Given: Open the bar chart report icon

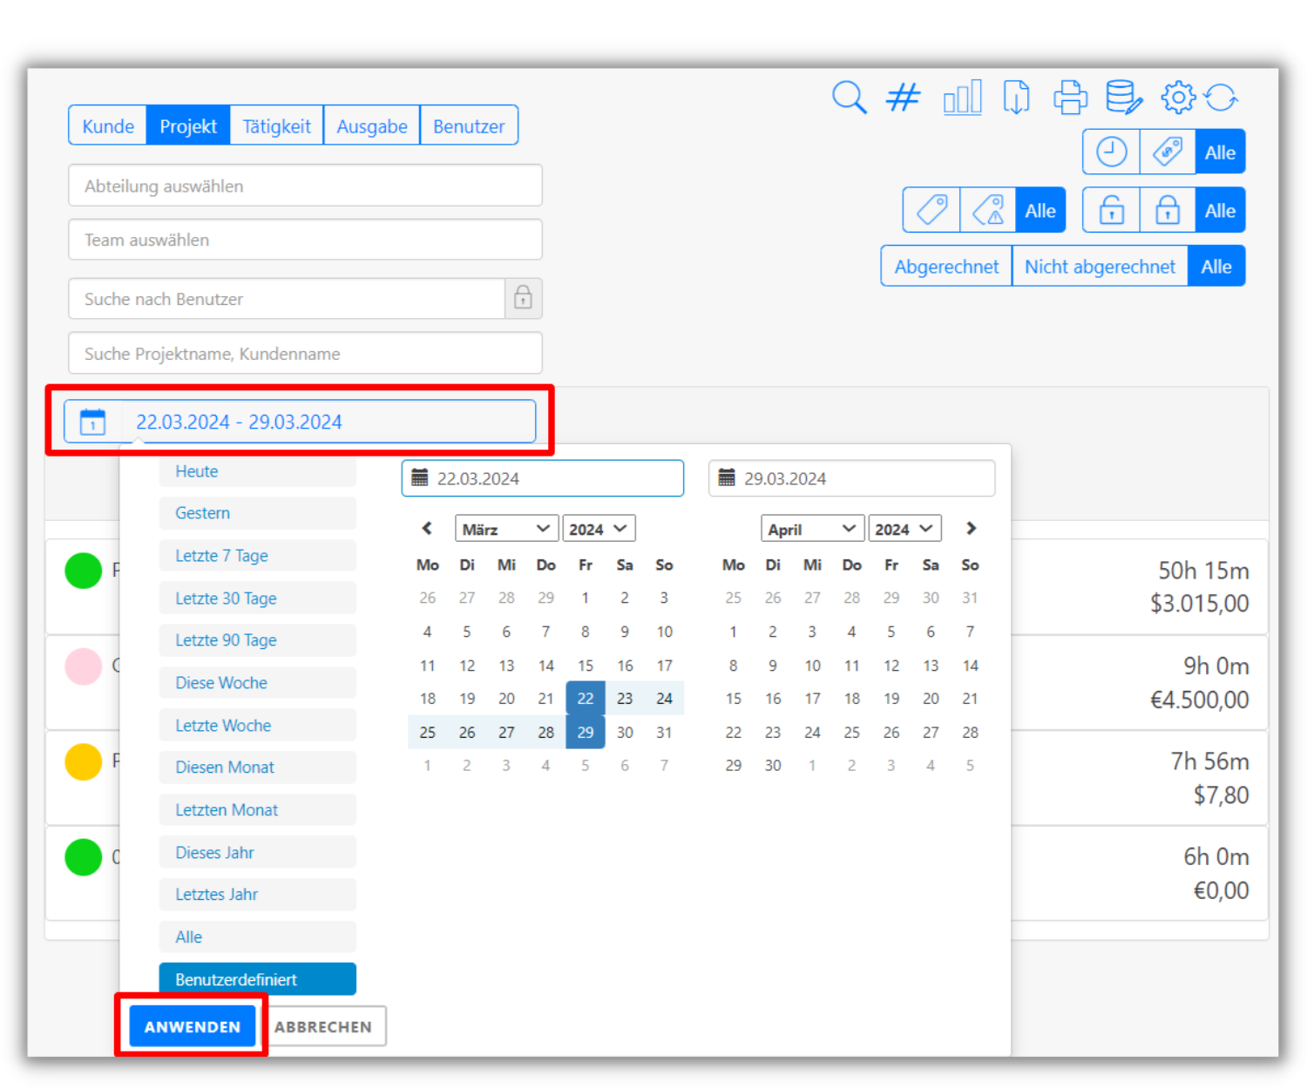Looking at the screenshot, I should click(x=962, y=98).
